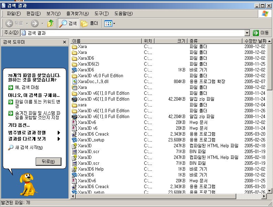Open the 파일(F) menu
This screenshot has width=273, height=207.
click(x=14, y=14)
